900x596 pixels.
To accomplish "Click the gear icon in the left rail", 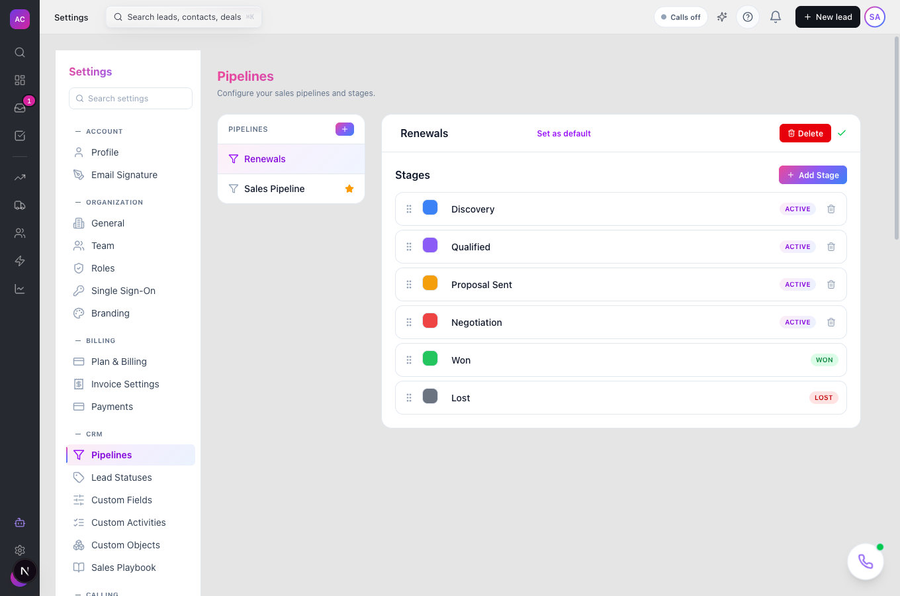I will click(20, 550).
